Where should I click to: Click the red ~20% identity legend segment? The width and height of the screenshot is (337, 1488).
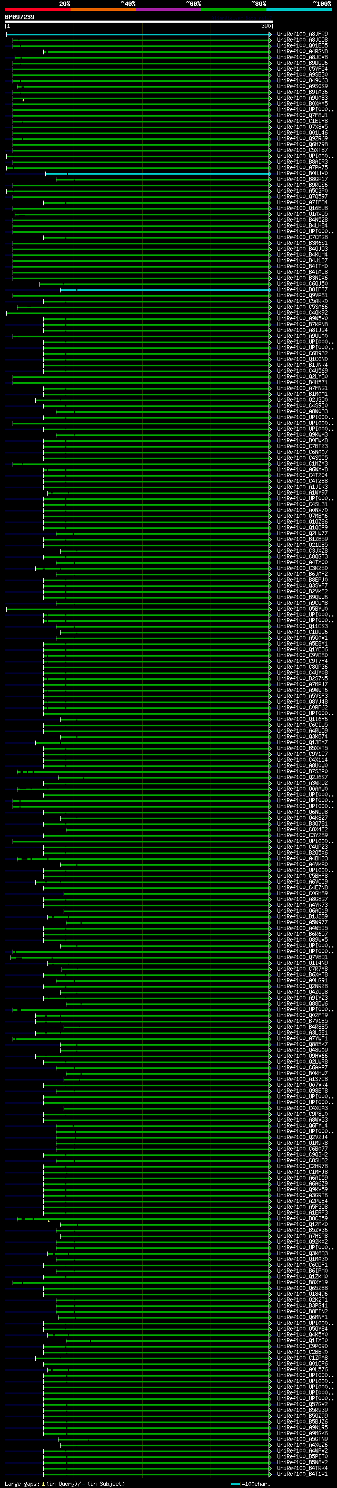(37, 10)
